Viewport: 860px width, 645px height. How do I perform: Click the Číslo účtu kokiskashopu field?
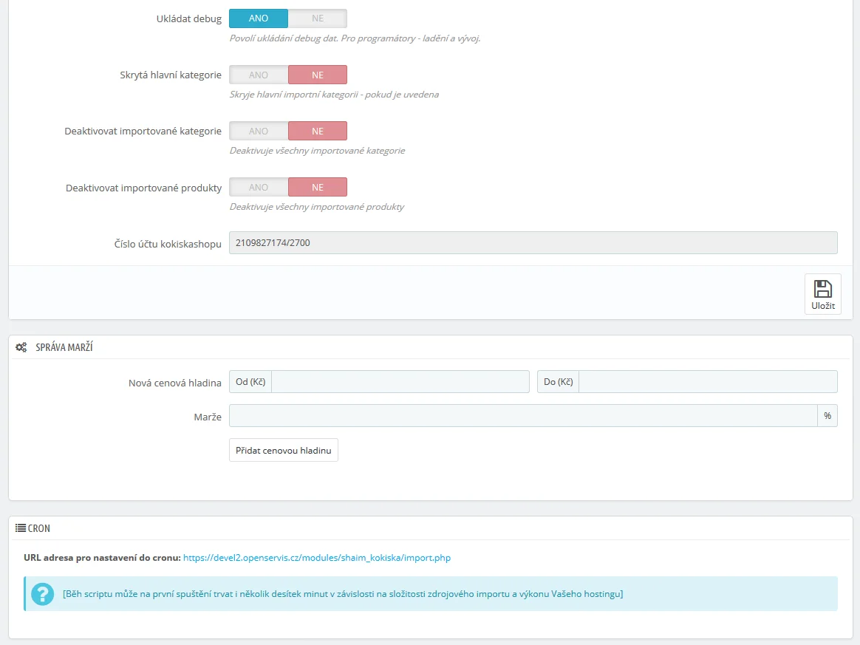(533, 242)
